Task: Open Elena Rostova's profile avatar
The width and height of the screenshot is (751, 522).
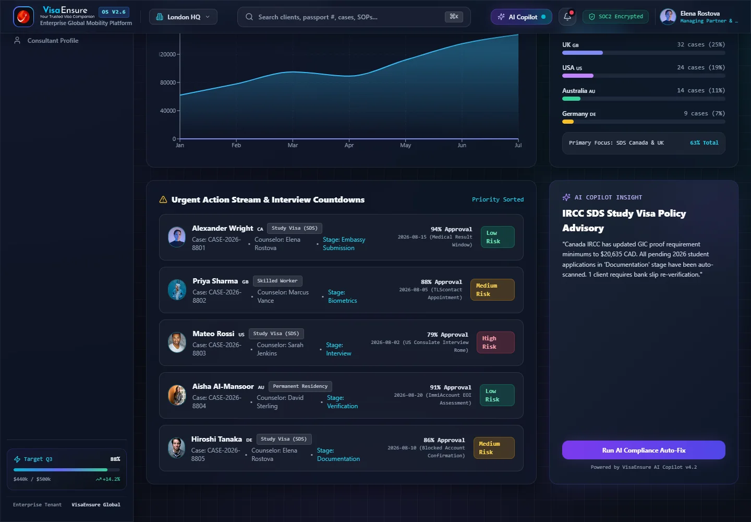Action: click(668, 17)
